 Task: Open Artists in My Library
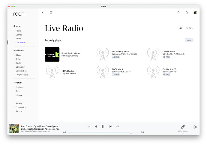tap(18, 59)
